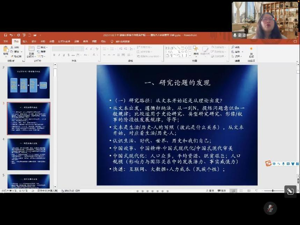The width and height of the screenshot is (300, 225).
Task: Apply bold formatting to text
Action: (x=54, y=55)
